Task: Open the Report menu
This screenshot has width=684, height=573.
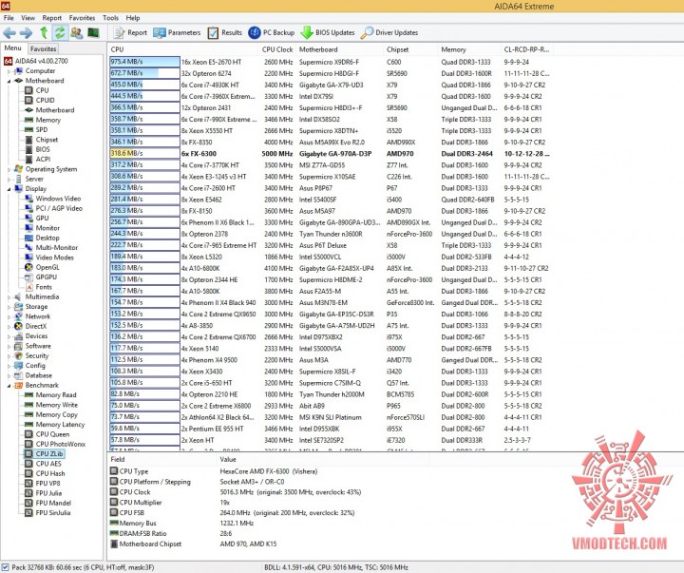Action: click(52, 18)
